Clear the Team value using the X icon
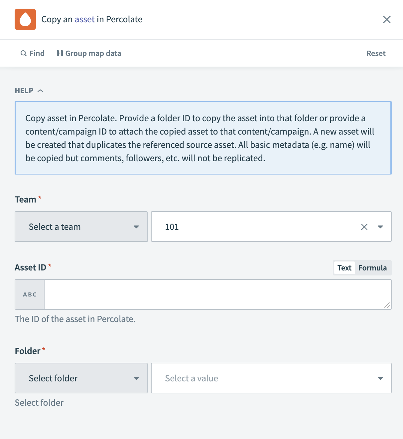 click(x=364, y=227)
